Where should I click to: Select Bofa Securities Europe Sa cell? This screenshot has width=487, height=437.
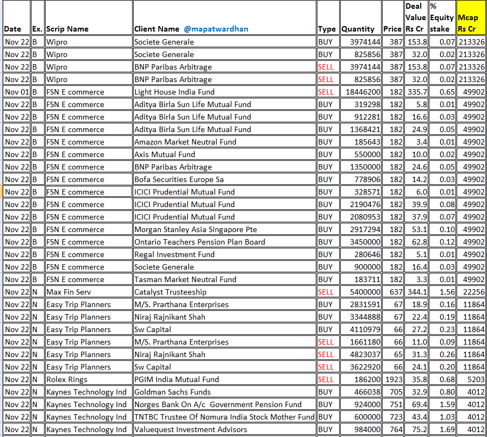click(224, 179)
